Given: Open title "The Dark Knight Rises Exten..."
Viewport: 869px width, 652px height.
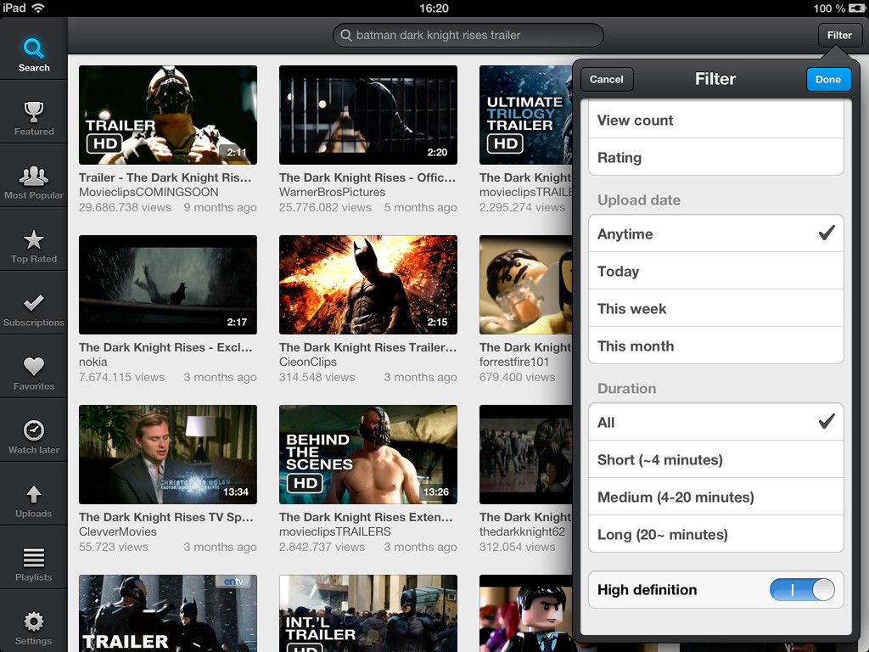Looking at the screenshot, I should coord(367,517).
